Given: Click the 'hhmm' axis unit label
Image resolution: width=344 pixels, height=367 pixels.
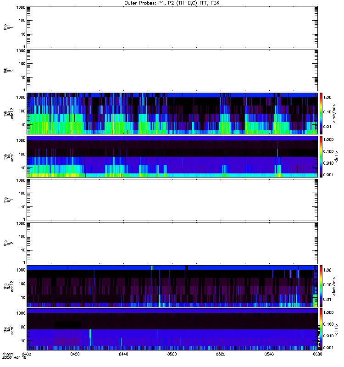Looking at the screenshot, I should pos(8,354).
